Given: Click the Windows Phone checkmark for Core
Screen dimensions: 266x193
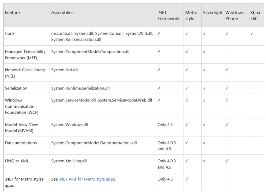Looking at the screenshot, I should click(x=226, y=33).
